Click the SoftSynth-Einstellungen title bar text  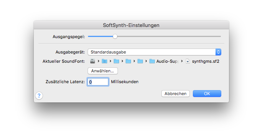131,25
